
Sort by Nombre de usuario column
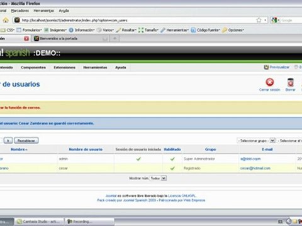click(x=86, y=149)
